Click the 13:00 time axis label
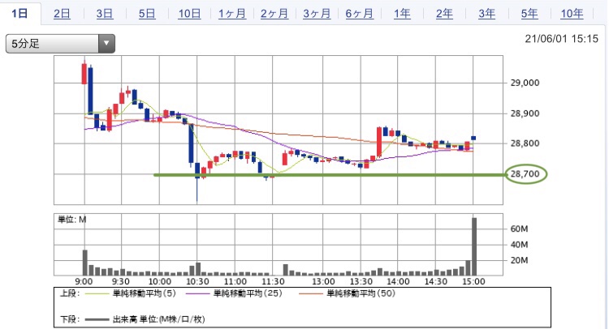The image size is (609, 329). point(323,282)
